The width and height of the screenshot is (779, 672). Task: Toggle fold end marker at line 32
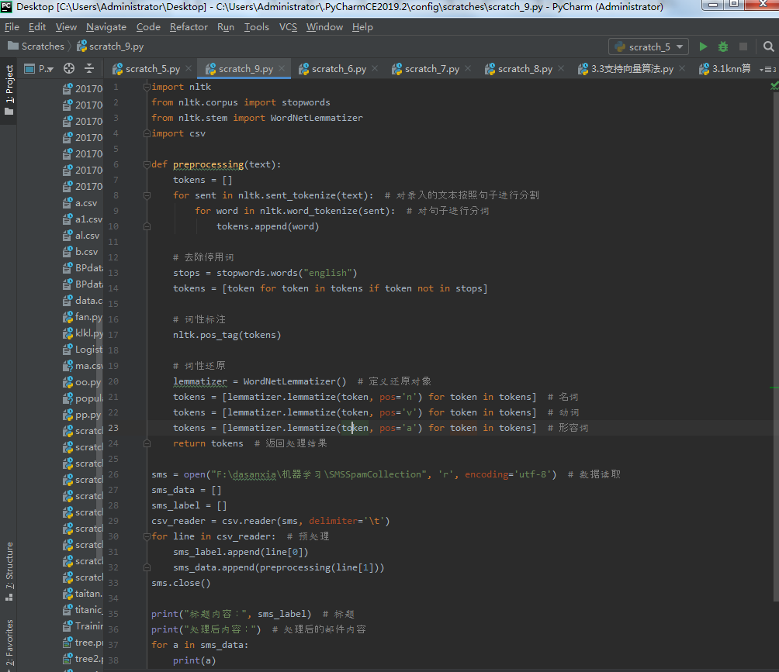click(147, 567)
